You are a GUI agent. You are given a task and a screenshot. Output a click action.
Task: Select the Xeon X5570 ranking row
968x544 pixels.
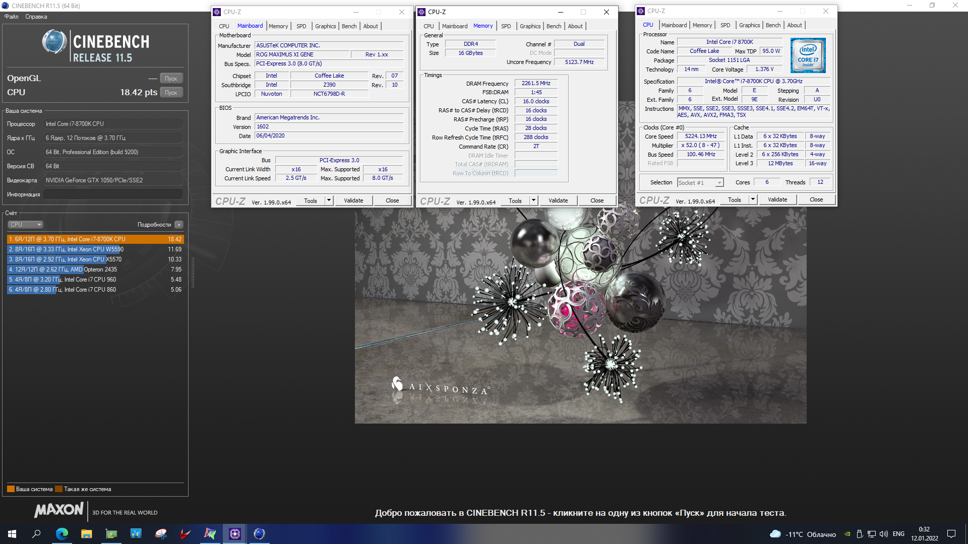[95, 259]
